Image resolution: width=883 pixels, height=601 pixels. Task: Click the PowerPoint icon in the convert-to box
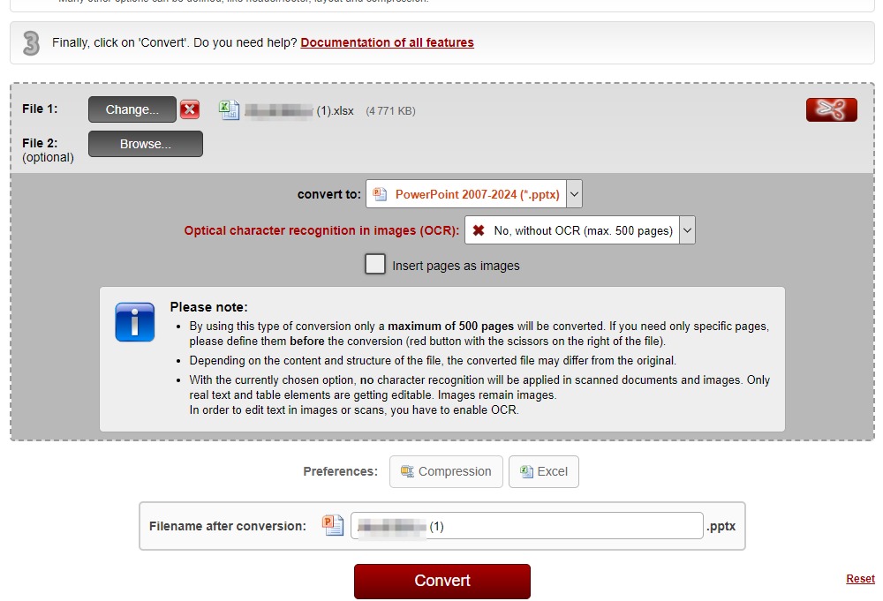click(x=380, y=194)
